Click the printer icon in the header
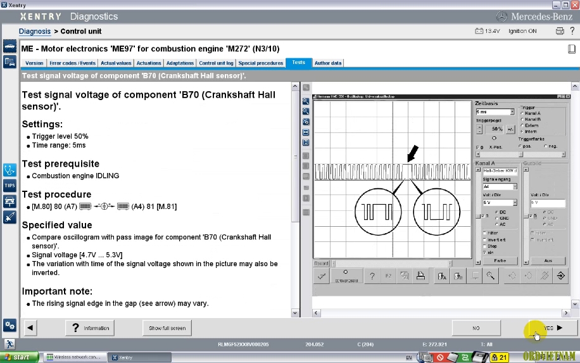This screenshot has height=363, width=580. 560,31
